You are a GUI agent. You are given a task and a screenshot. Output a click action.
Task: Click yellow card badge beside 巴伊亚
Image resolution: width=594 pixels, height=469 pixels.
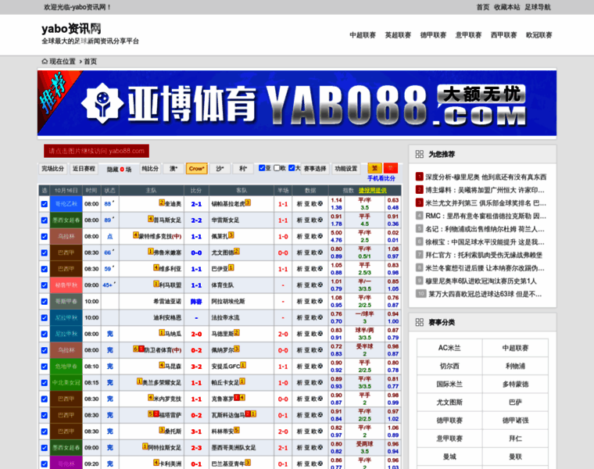point(231,268)
